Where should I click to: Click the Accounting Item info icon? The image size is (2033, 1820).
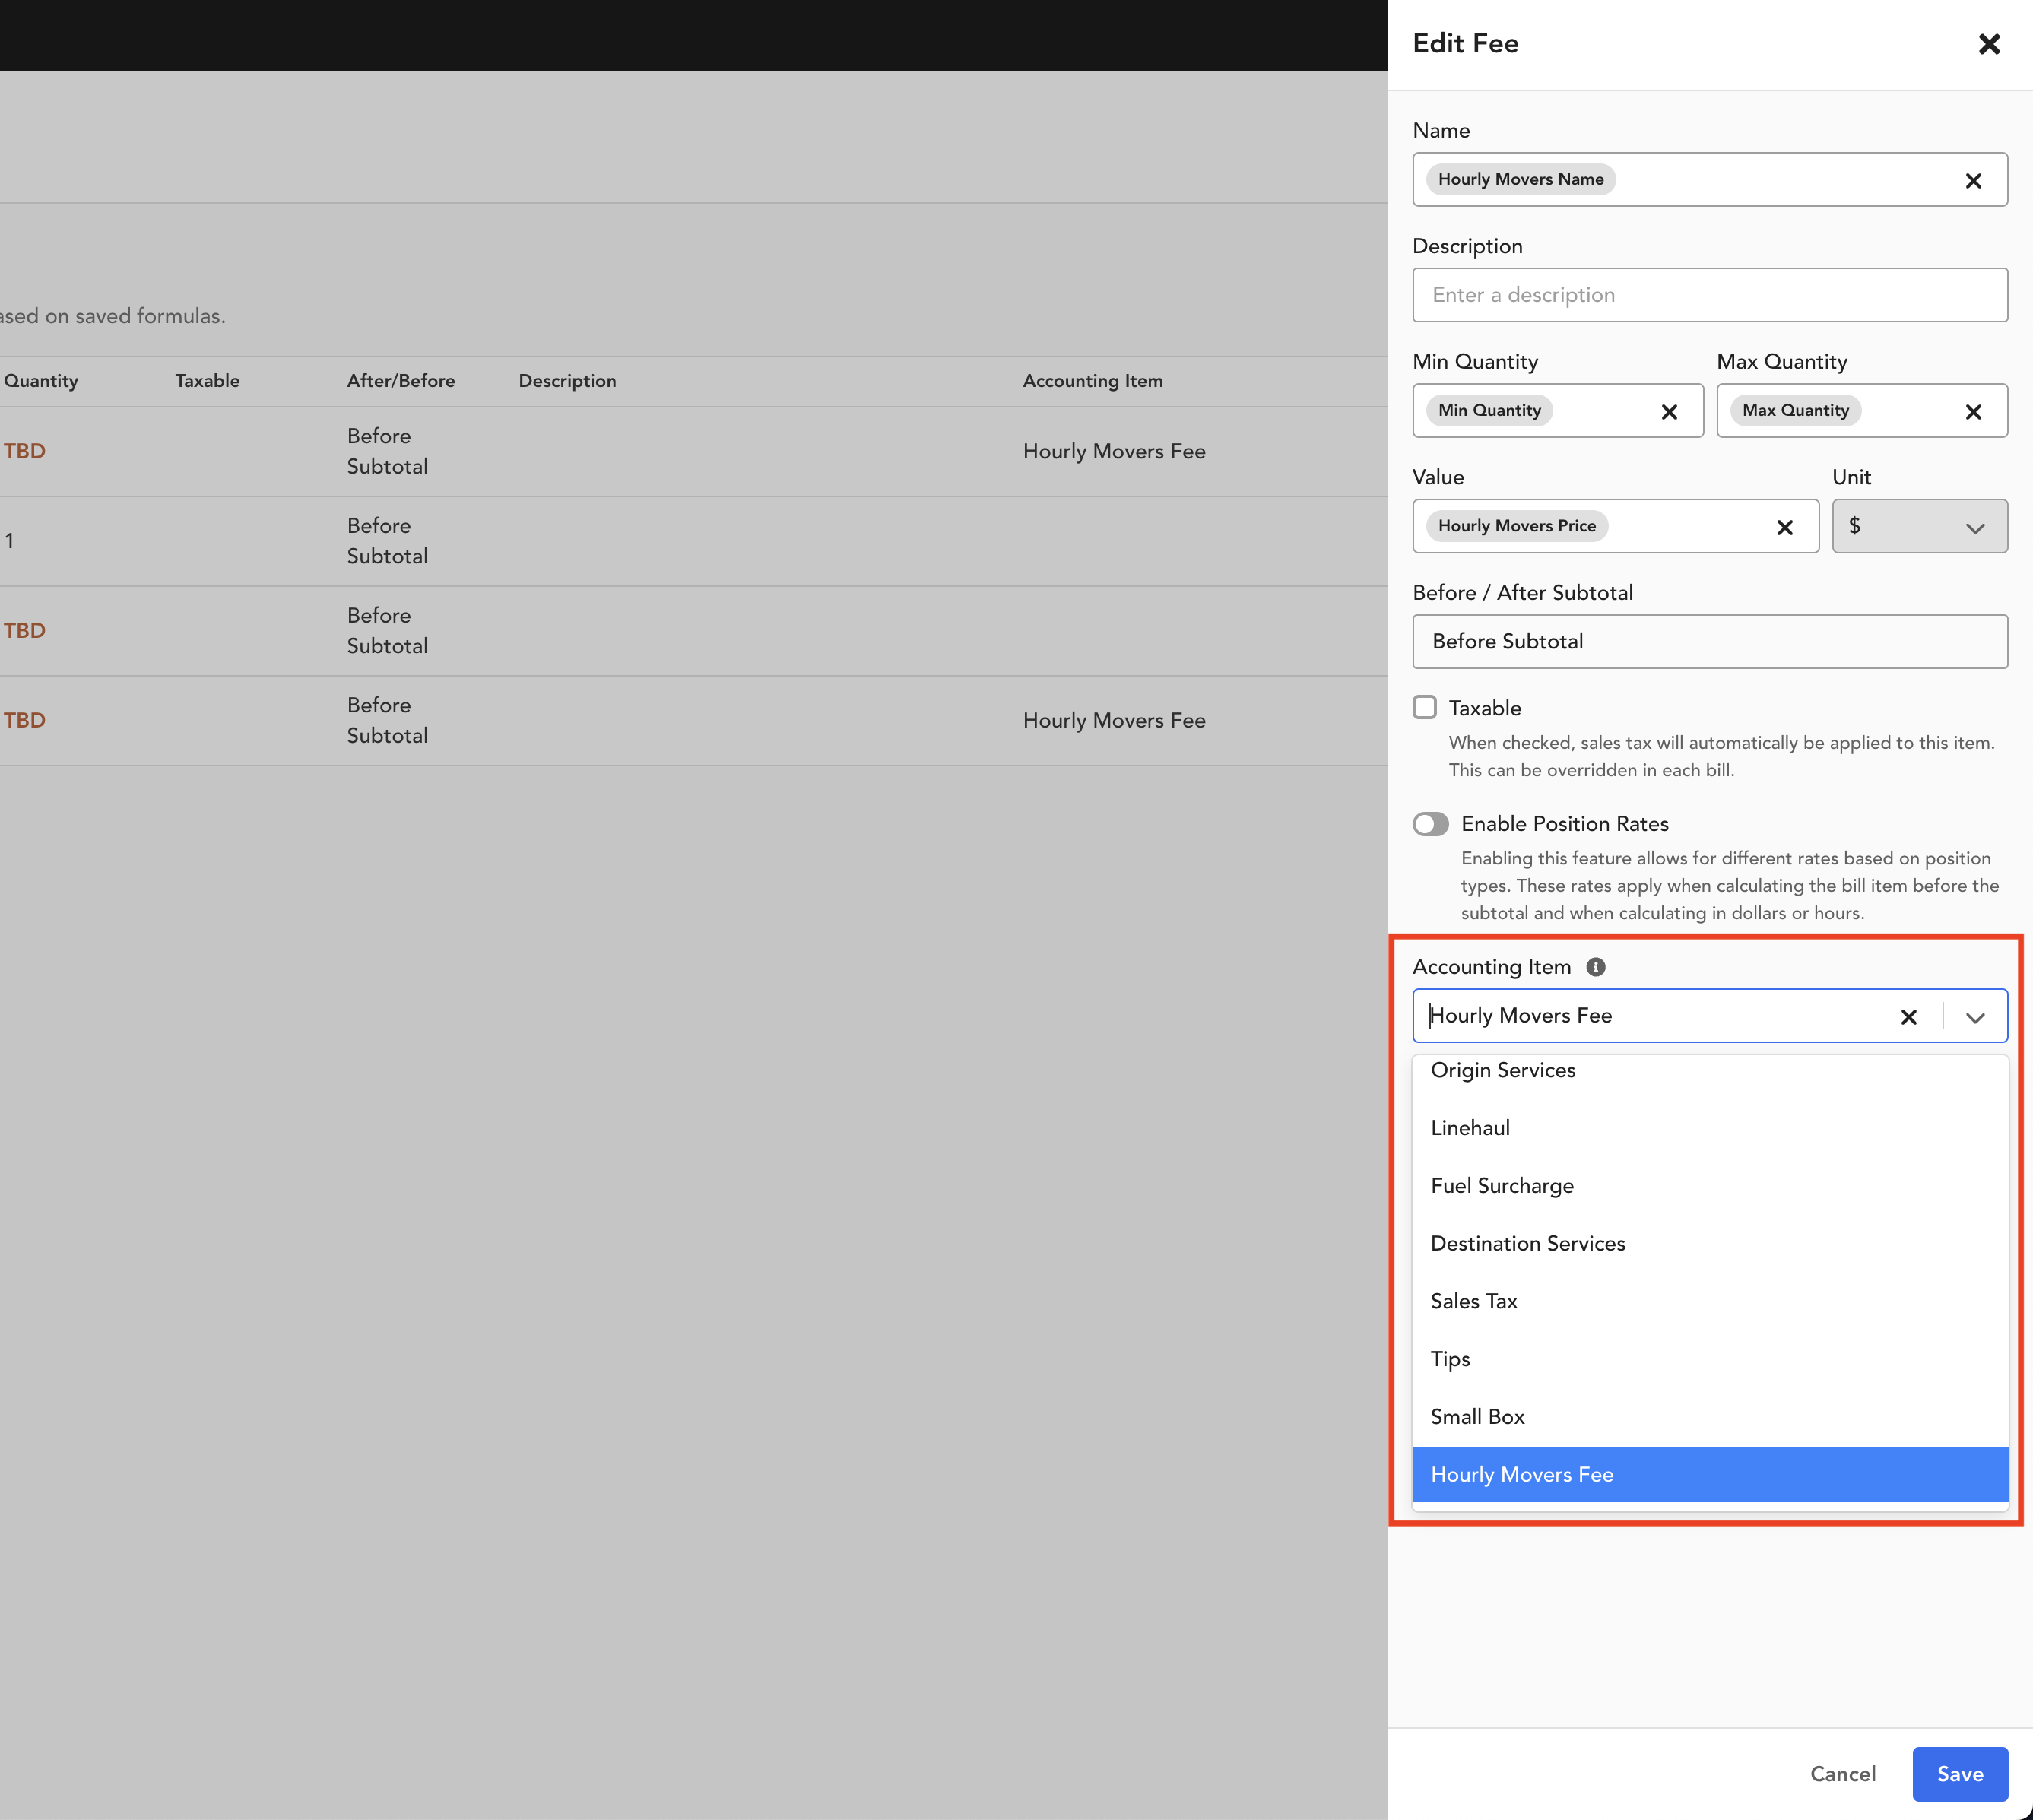point(1596,967)
